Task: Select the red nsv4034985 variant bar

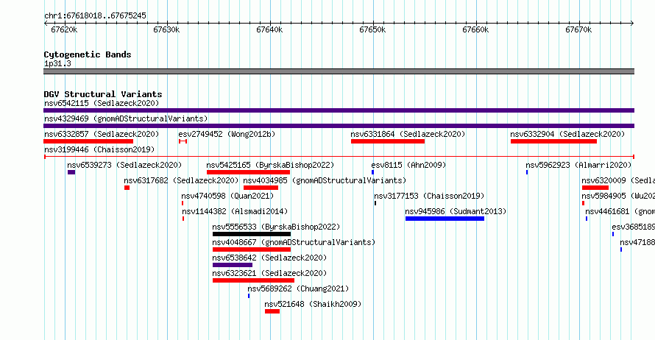Action: coord(261,188)
